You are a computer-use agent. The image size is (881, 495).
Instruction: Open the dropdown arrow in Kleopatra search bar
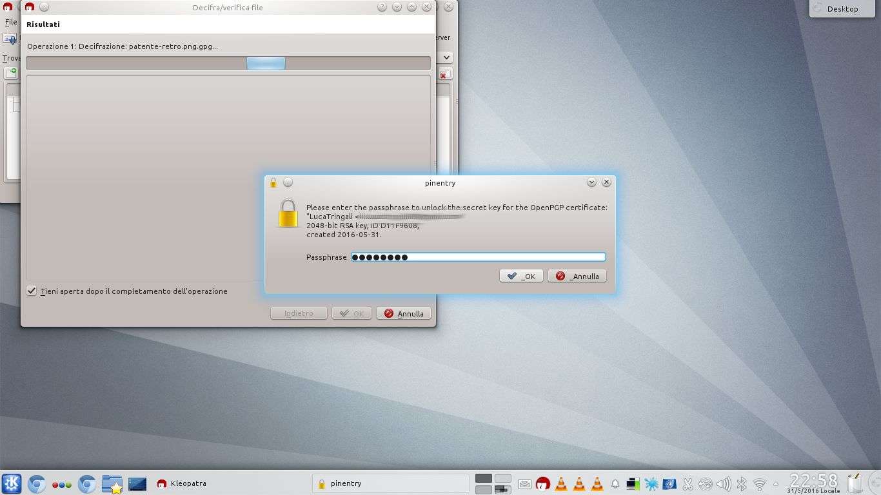tap(446, 57)
